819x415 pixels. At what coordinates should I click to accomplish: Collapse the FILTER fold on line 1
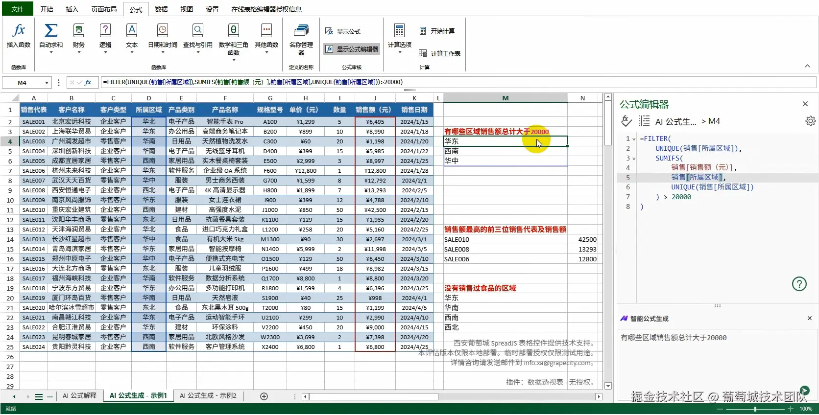634,139
